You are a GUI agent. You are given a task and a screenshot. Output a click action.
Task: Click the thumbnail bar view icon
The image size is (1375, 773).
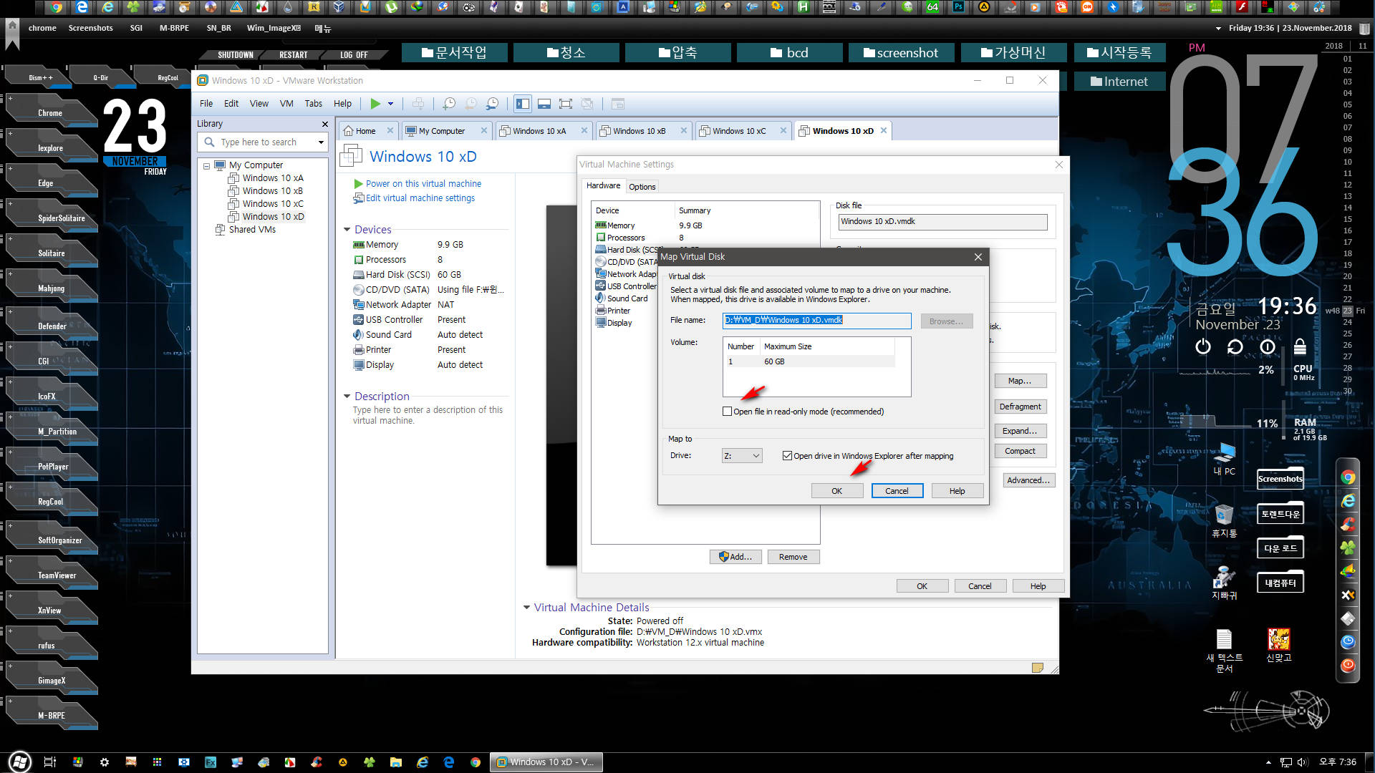coord(544,104)
